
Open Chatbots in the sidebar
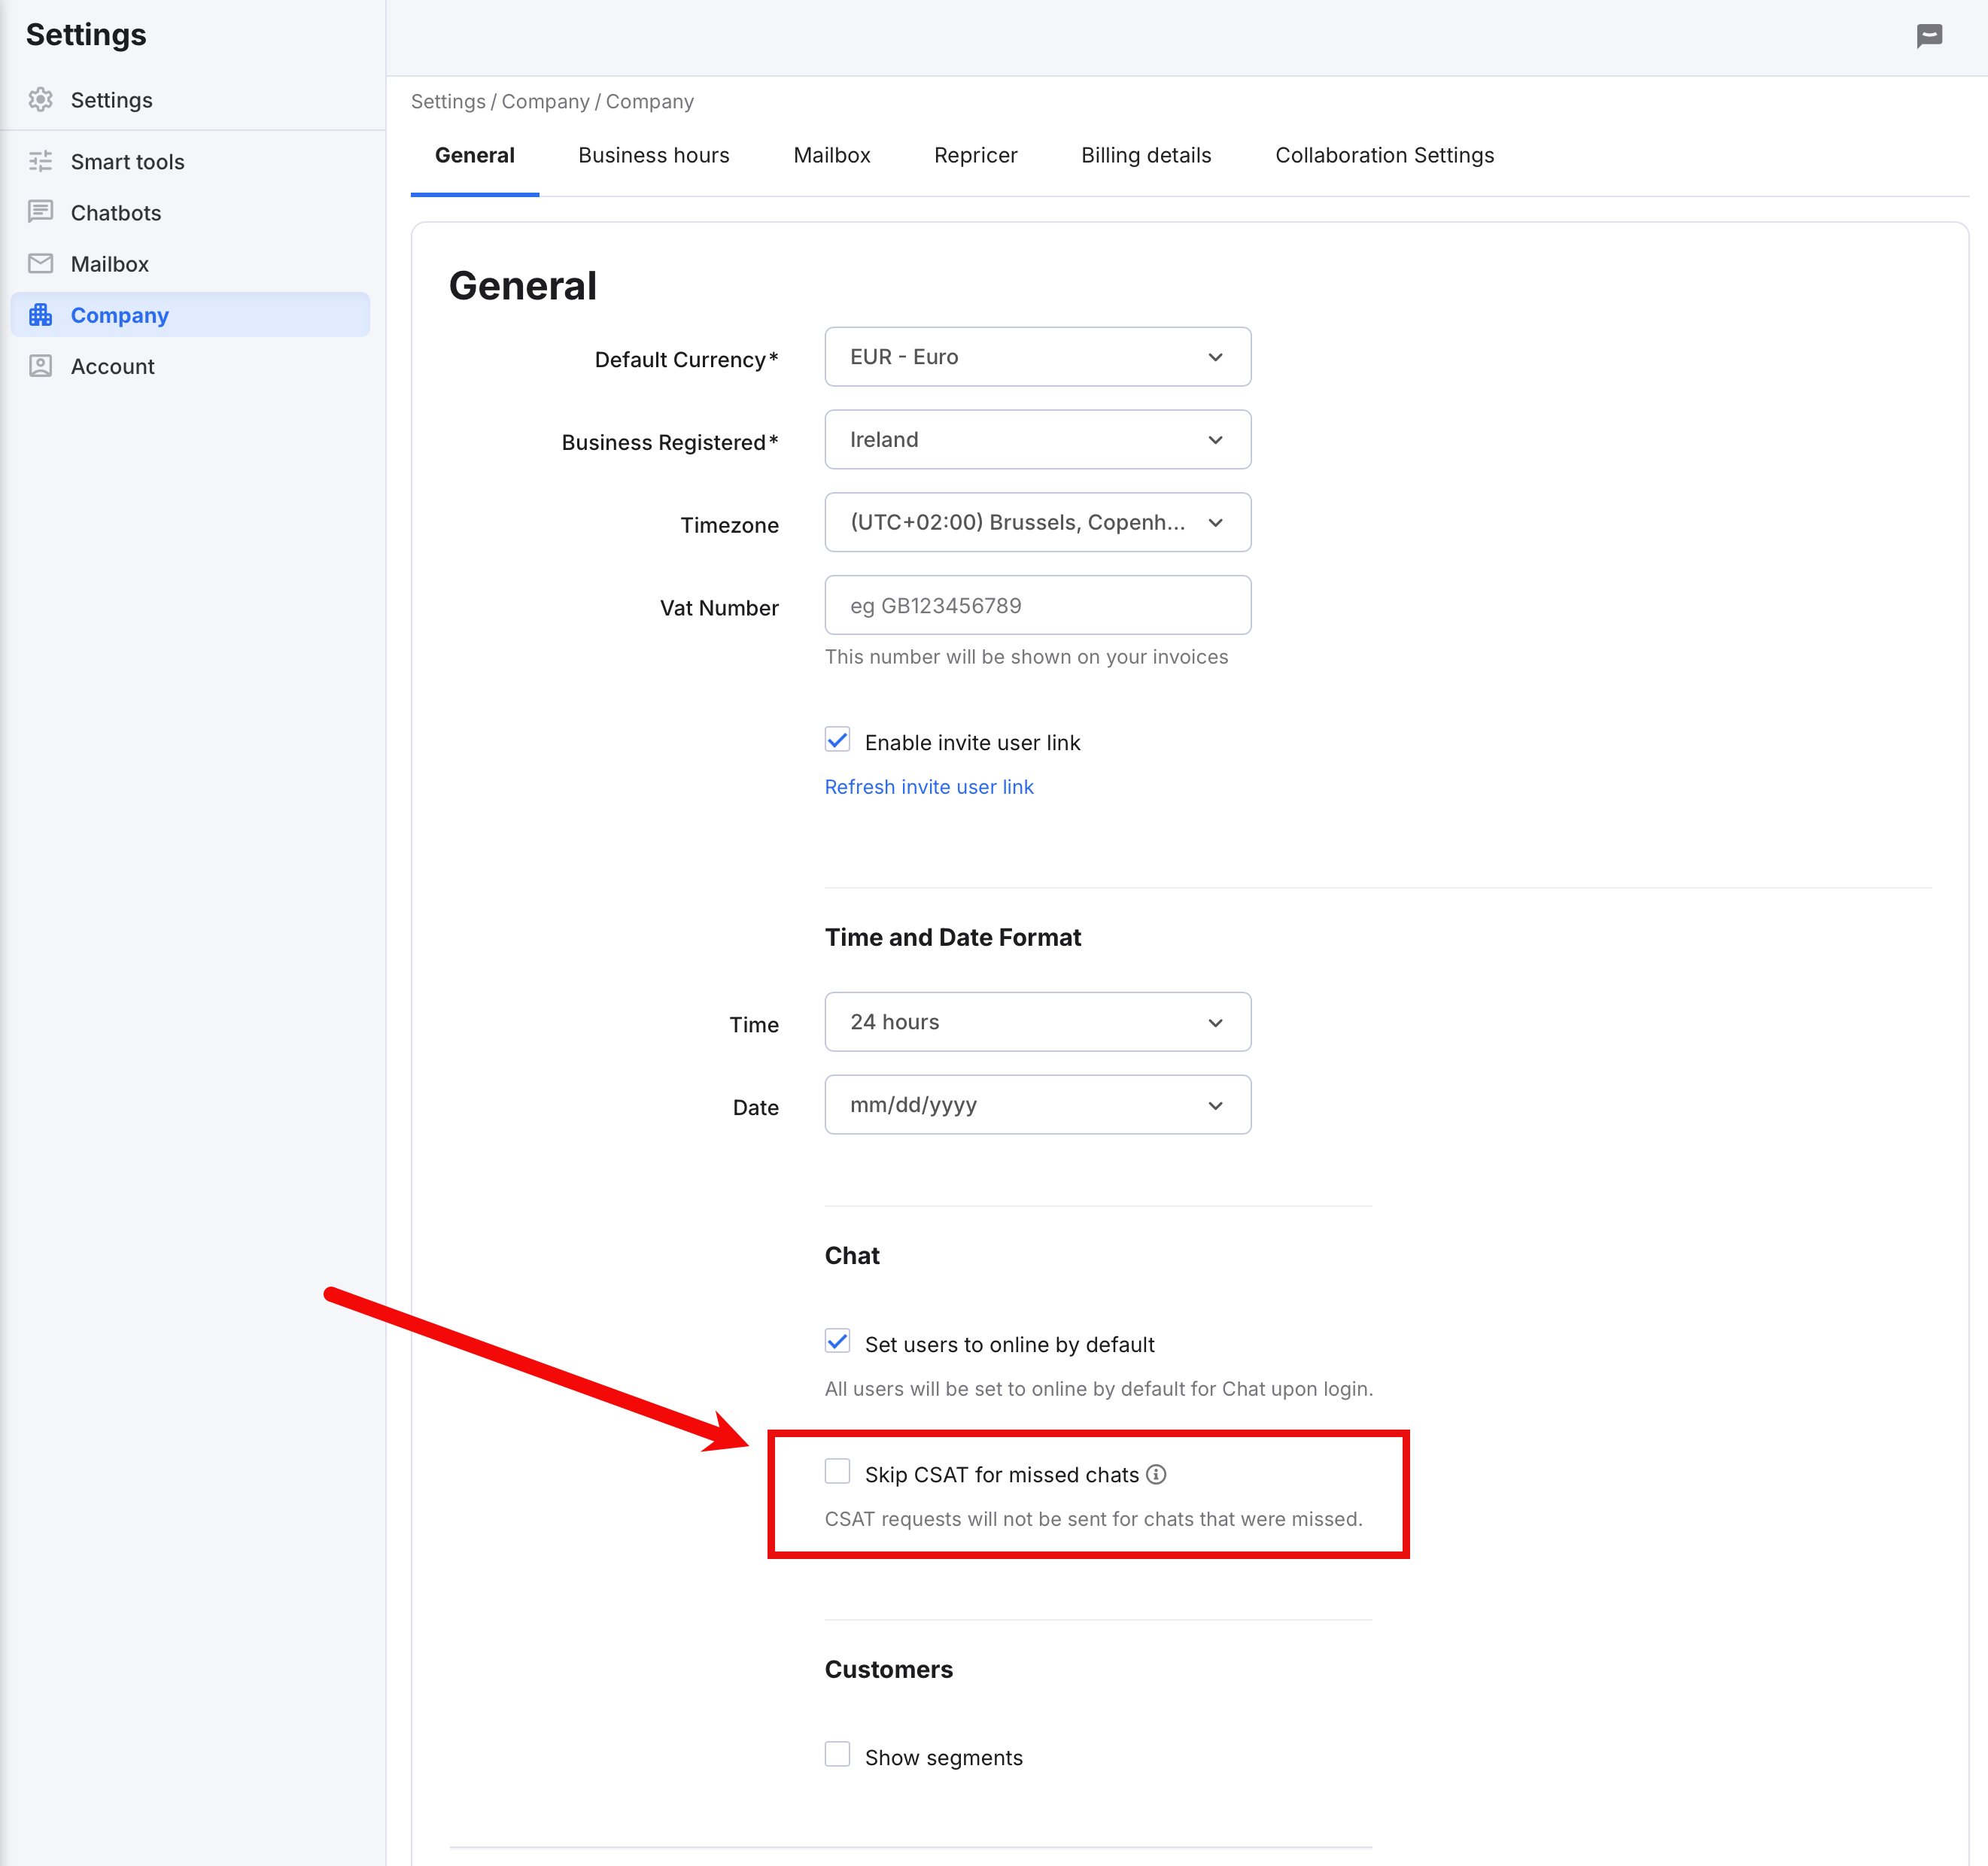(190, 212)
